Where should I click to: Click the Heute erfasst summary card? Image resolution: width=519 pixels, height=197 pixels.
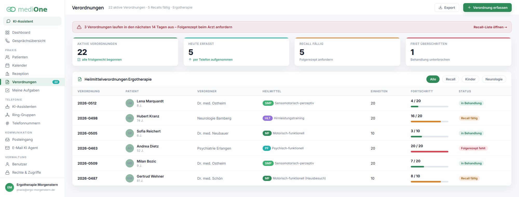coord(236,52)
